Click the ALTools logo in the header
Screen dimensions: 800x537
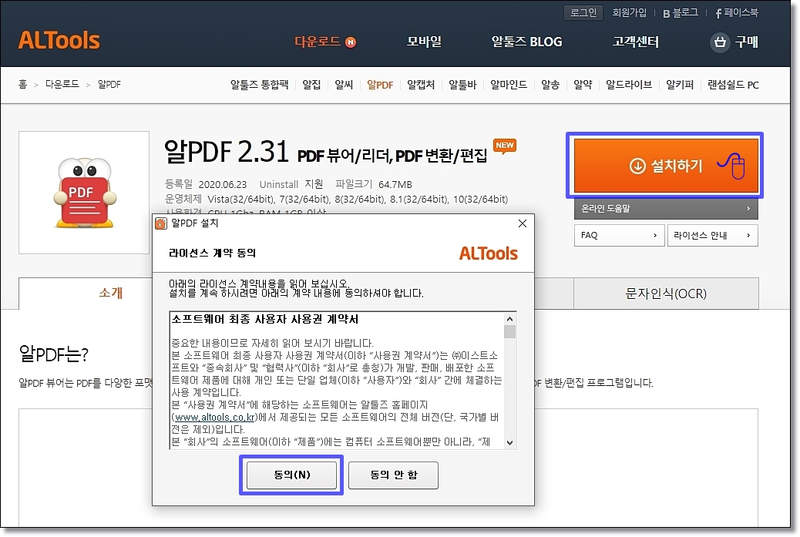click(x=59, y=41)
